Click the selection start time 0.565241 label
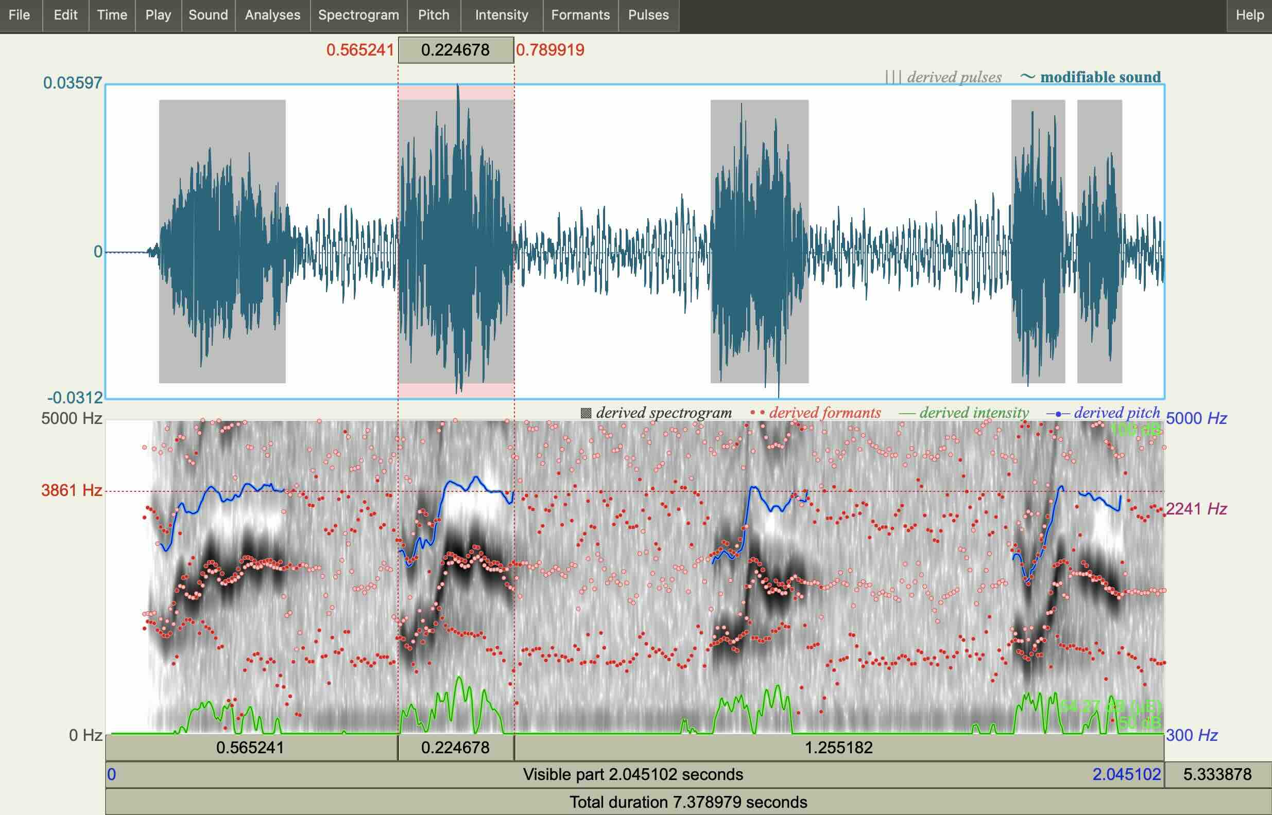1272x815 pixels. pyautogui.click(x=360, y=50)
